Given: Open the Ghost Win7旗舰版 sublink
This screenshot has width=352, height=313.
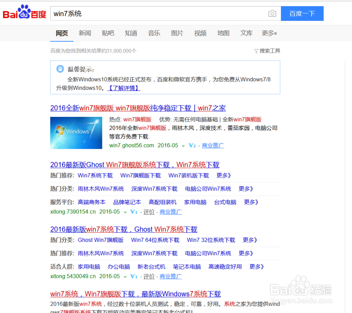Looking at the screenshot, I should pyautogui.click(x=101, y=240).
